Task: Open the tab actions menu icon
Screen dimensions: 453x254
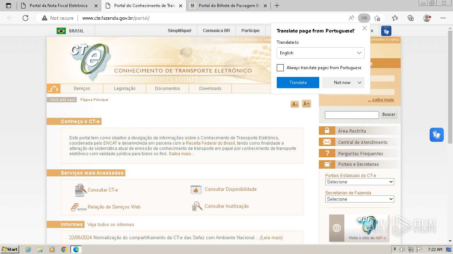Action: [8, 6]
